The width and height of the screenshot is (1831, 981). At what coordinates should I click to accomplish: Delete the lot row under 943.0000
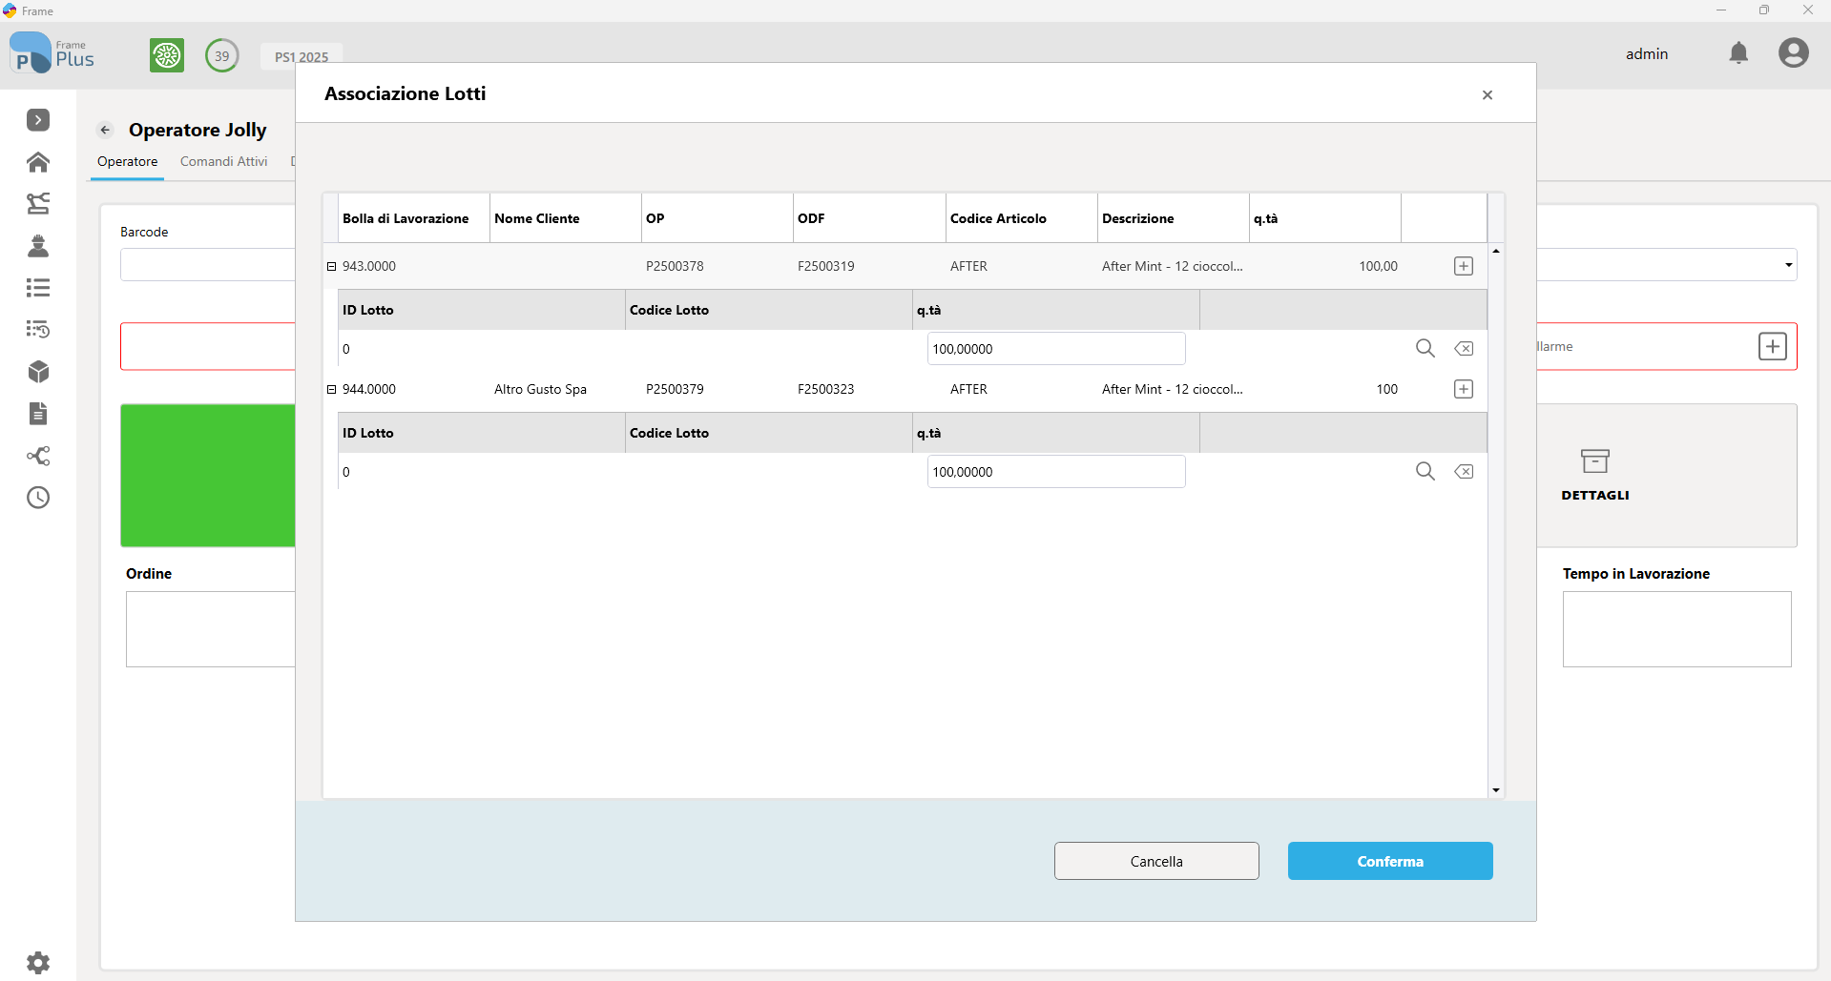(x=1464, y=349)
